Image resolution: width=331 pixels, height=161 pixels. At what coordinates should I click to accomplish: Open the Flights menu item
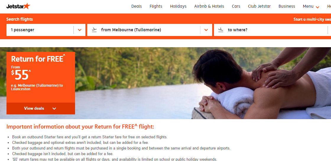pos(156,6)
